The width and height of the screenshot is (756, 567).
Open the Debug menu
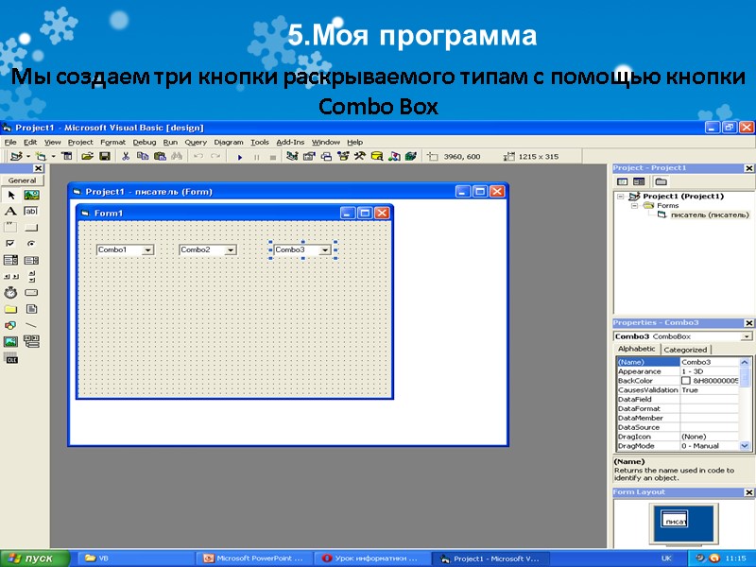tap(145, 143)
